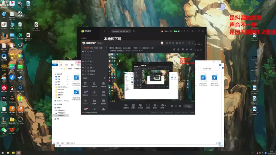276x155 pixels.
Task: Click the lock icon above the preview
Action: tap(178, 49)
